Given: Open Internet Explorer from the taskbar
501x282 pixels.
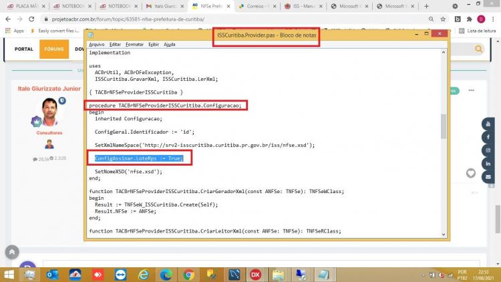Looking at the screenshot, I should click(x=144, y=275).
